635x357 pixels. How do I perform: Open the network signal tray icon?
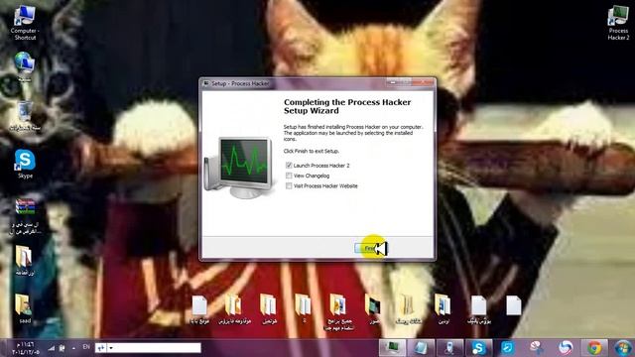52,348
